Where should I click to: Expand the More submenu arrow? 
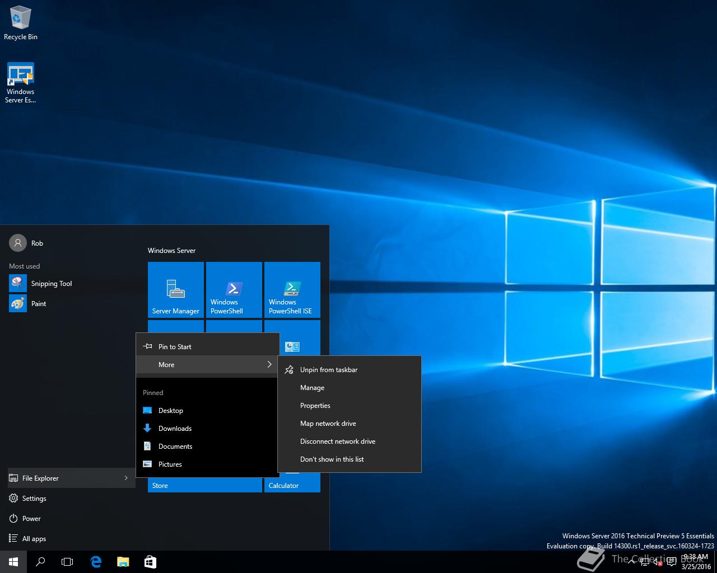click(x=269, y=364)
